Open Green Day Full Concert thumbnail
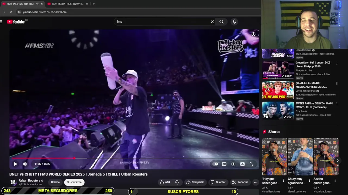Screen dimensions: 348x195 278,70
